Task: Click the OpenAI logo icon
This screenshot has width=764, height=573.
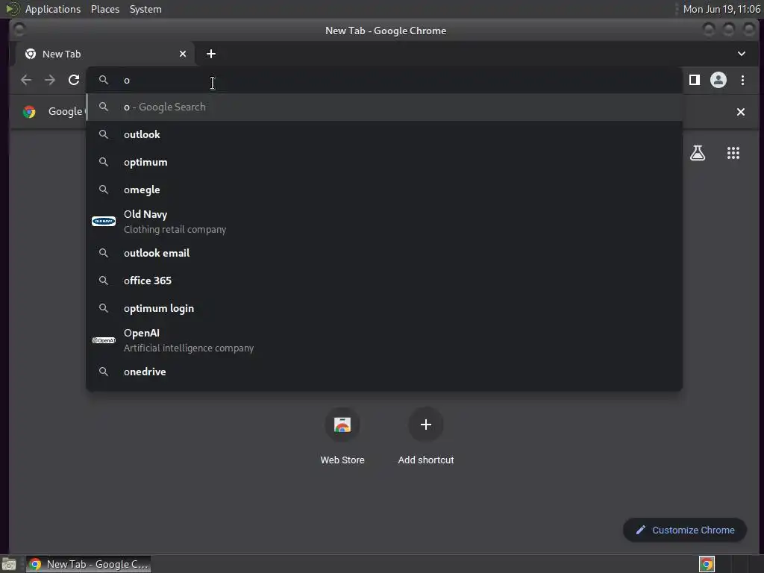Action: pyautogui.click(x=104, y=340)
